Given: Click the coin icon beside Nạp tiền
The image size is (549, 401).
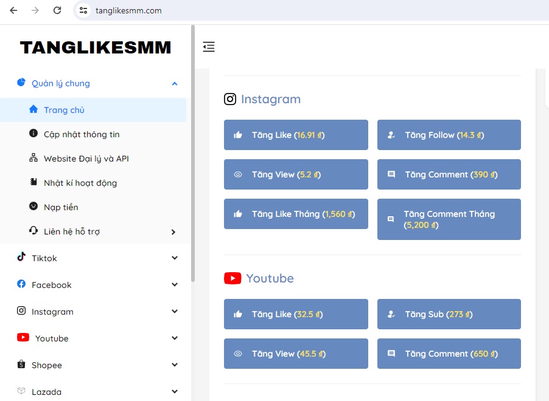Looking at the screenshot, I should [33, 206].
